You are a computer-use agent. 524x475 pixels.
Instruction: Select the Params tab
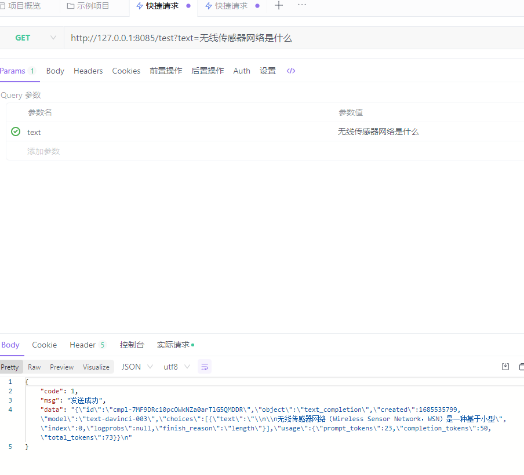point(17,71)
